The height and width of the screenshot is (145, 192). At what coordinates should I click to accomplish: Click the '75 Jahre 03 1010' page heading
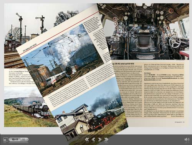tap(30, 48)
